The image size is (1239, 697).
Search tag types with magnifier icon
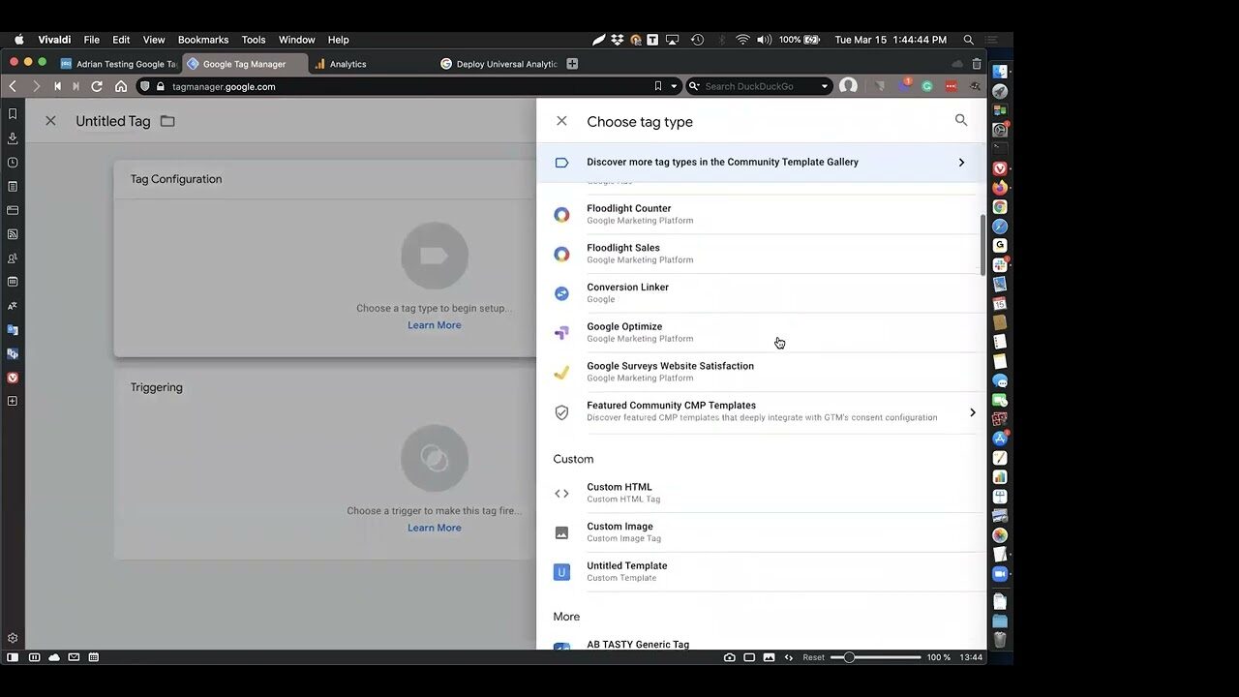tap(961, 120)
